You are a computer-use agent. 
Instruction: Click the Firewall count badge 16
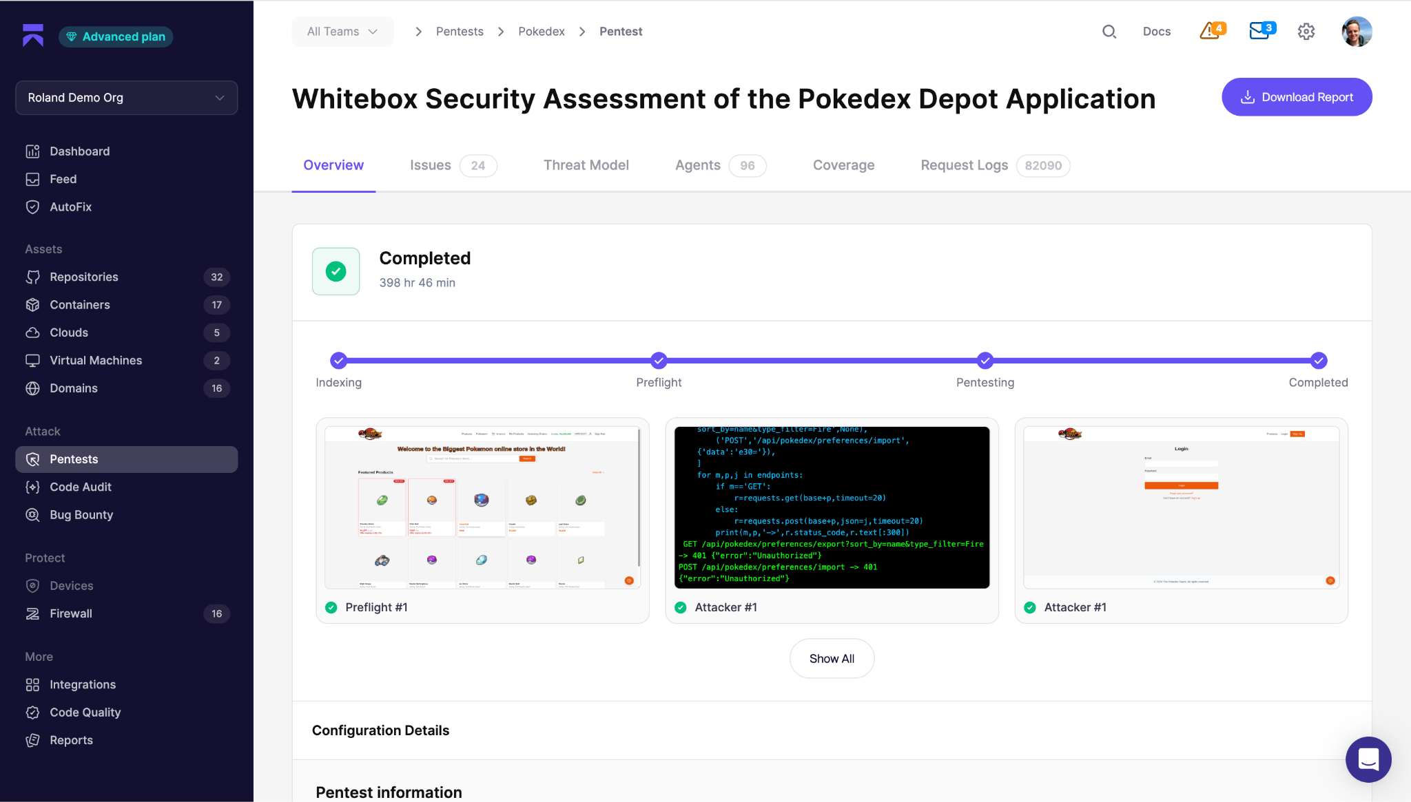point(217,613)
